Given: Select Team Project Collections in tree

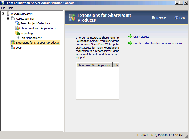Looking at the screenshot, I should [x=36, y=23].
